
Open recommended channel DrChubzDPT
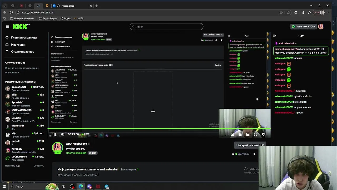(24, 158)
